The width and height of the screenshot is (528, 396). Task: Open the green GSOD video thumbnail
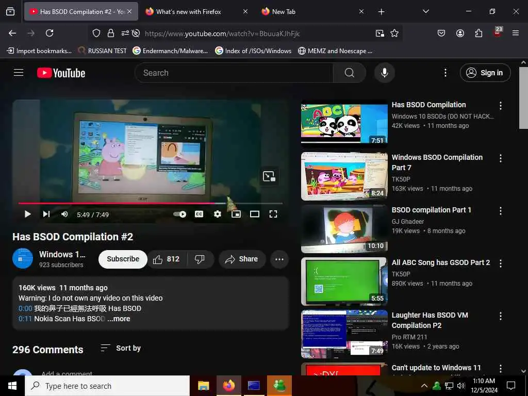click(344, 281)
